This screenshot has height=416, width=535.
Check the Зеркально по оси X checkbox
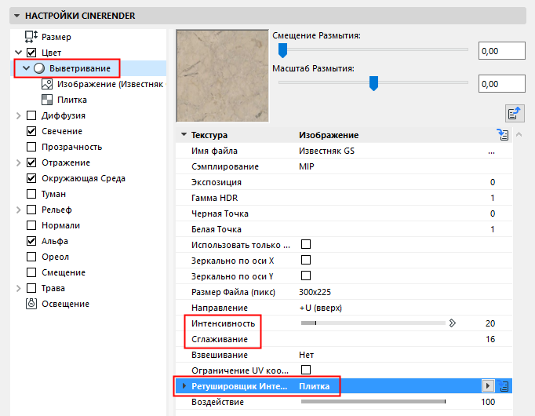pos(307,261)
